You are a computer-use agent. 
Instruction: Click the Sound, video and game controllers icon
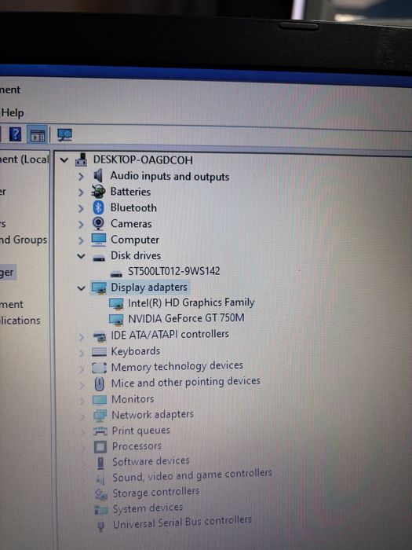[100, 479]
